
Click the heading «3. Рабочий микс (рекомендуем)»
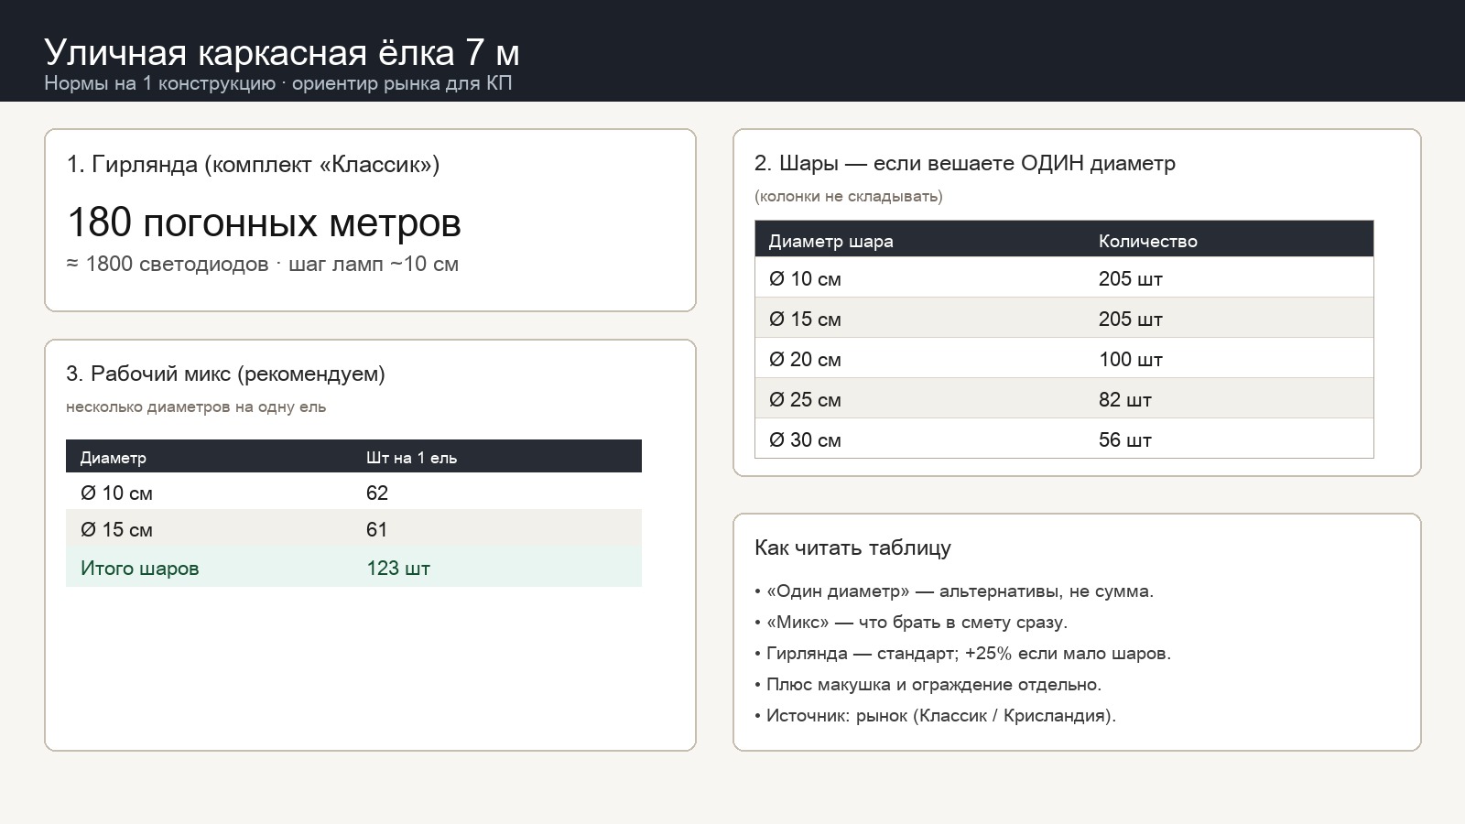[225, 374]
